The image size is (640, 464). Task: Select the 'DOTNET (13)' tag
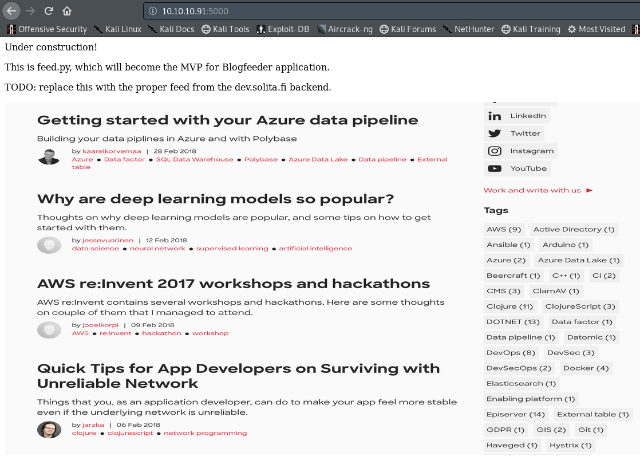[x=513, y=323]
